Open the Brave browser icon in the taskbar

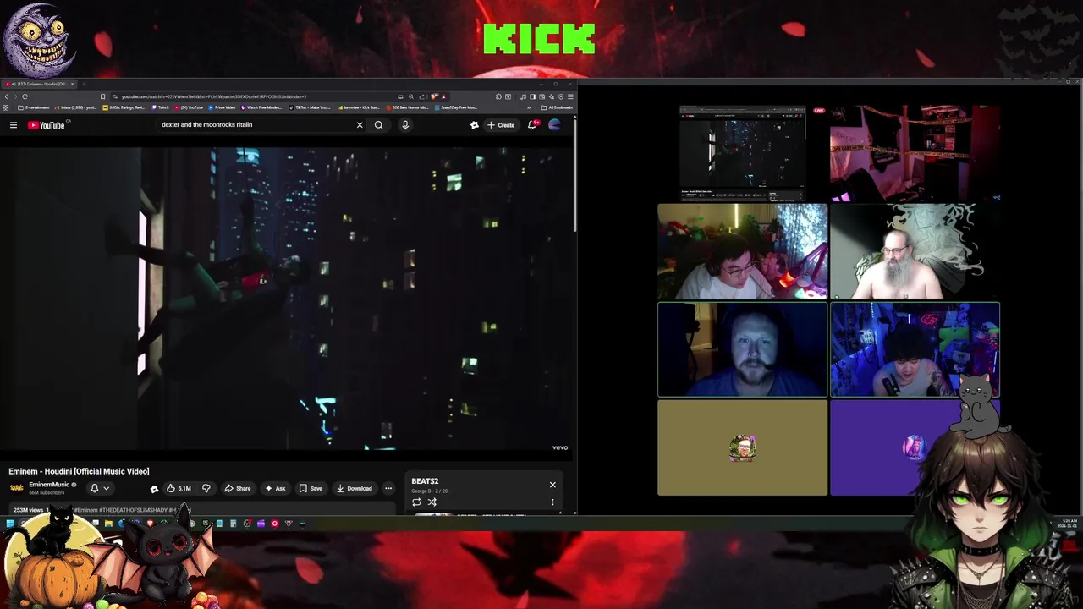click(x=151, y=524)
